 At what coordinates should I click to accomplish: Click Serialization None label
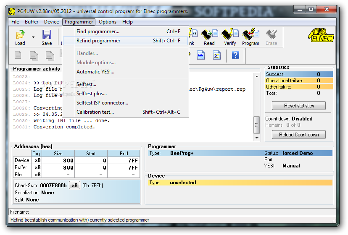pos(34,193)
